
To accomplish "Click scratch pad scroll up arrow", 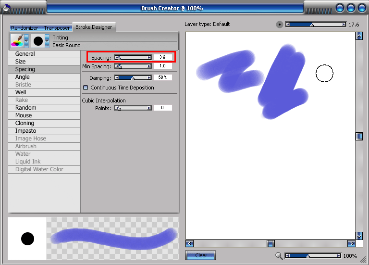I will 359,36.
